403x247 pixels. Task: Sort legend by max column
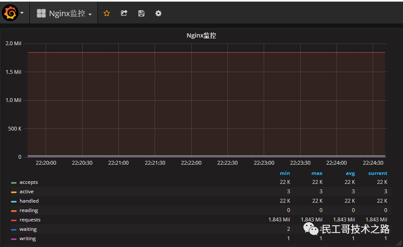[x=317, y=173]
